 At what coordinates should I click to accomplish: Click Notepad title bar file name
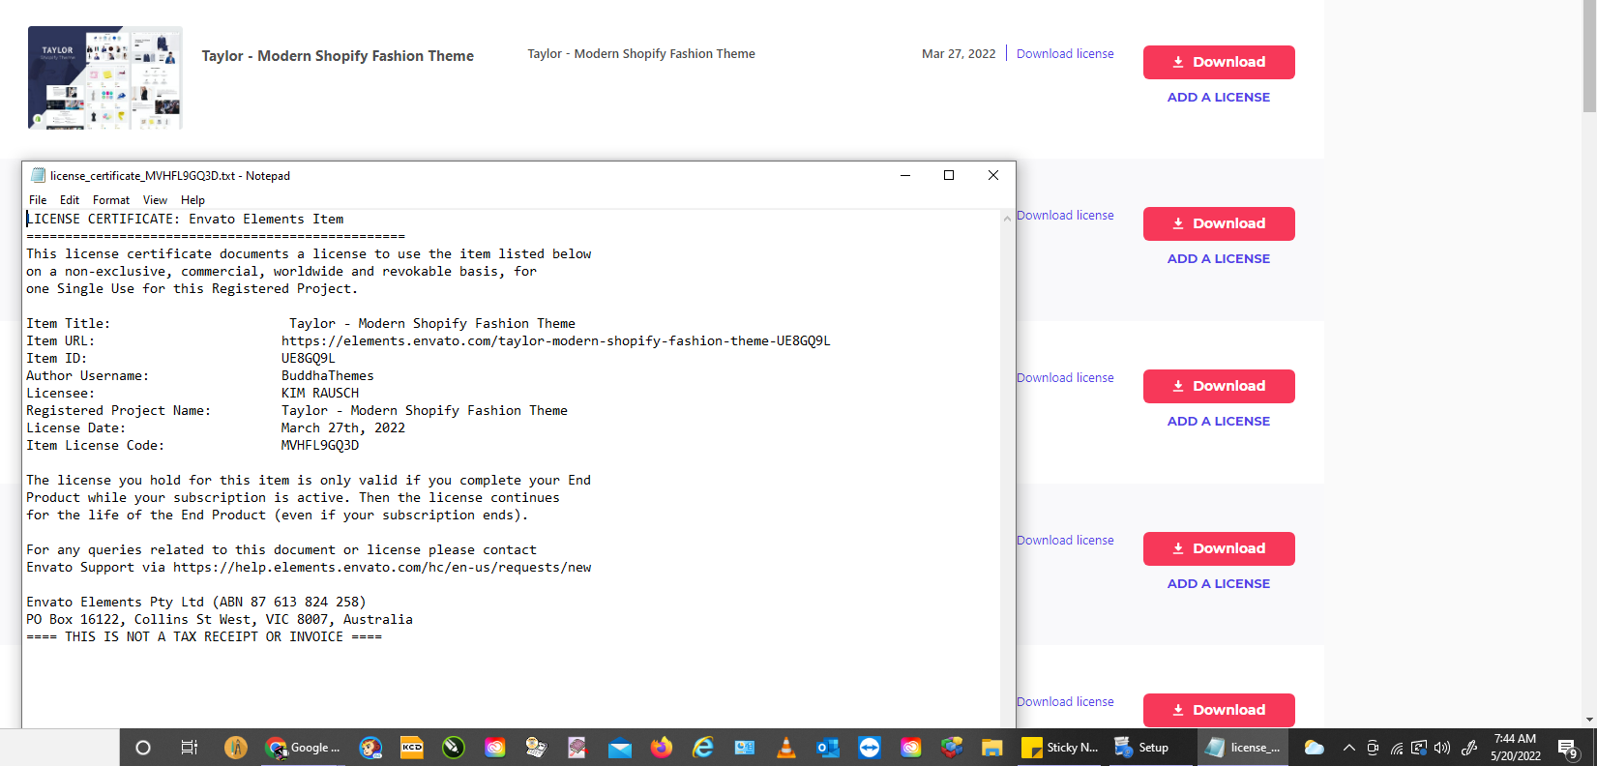click(170, 176)
